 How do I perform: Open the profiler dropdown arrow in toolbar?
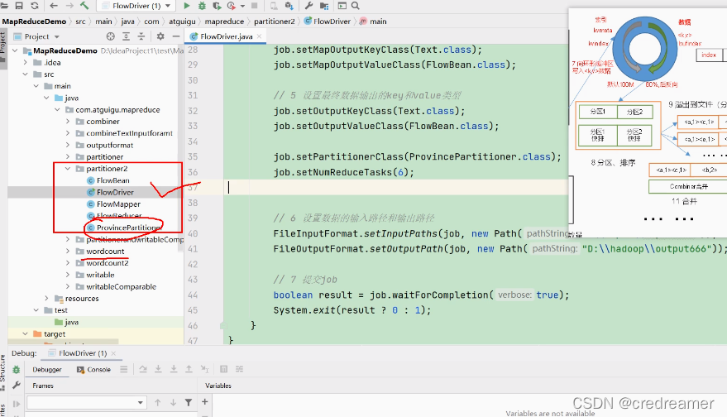coord(242,6)
